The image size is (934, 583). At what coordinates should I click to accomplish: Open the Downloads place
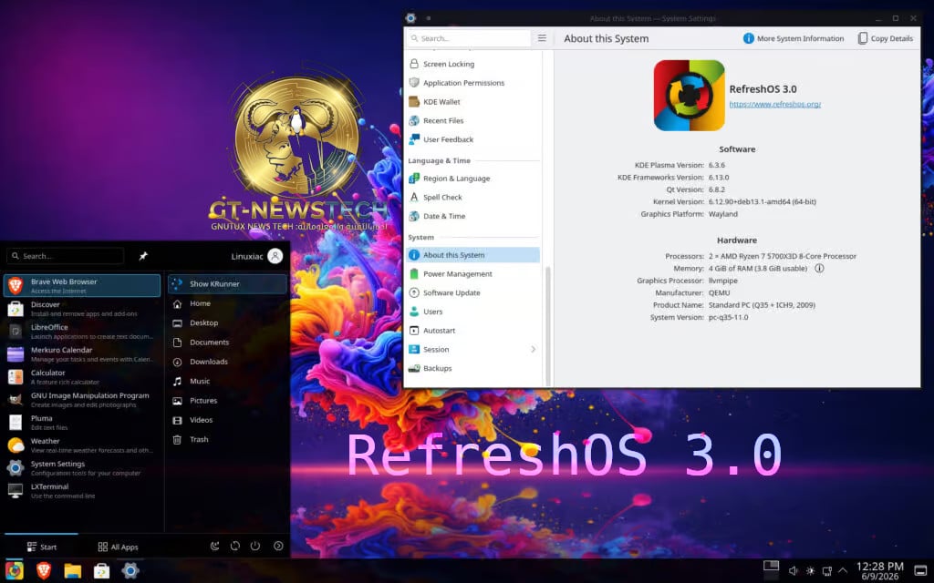(x=227, y=362)
